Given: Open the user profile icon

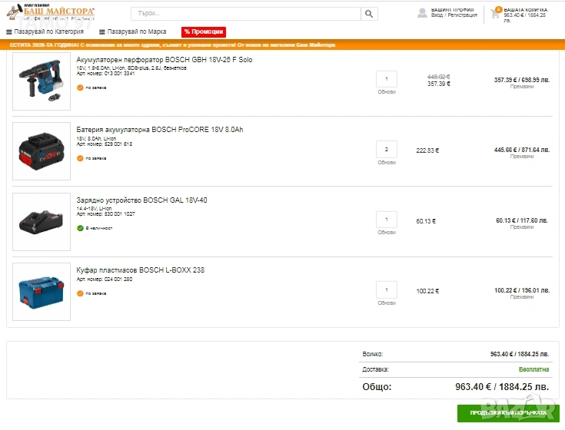Looking at the screenshot, I should click(422, 13).
